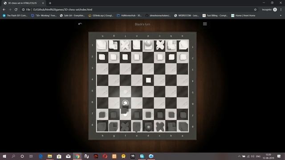Select the white king on e1
Image resolution: width=285 pixels, height=160 pixels.
[x=137, y=45]
